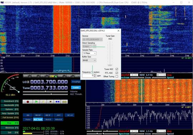This screenshot has width=193, height=135.
Task: Click the square stop playback button
Action: click(50, 102)
